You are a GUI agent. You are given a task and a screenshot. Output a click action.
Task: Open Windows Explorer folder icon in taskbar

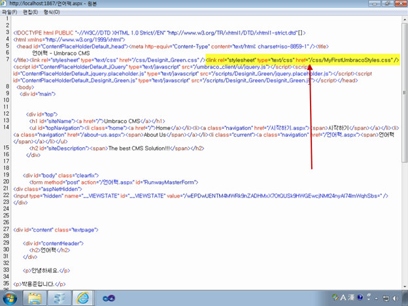[35, 298]
